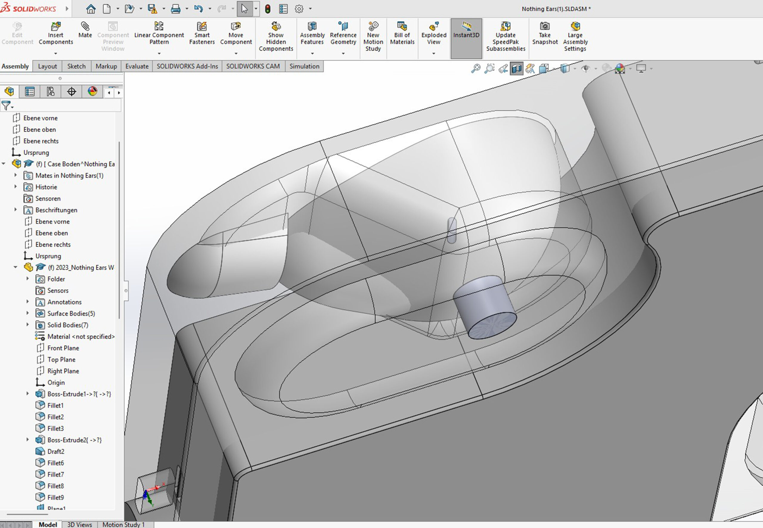
Task: Open the DisplayManager color ball tab
Action: [x=92, y=92]
